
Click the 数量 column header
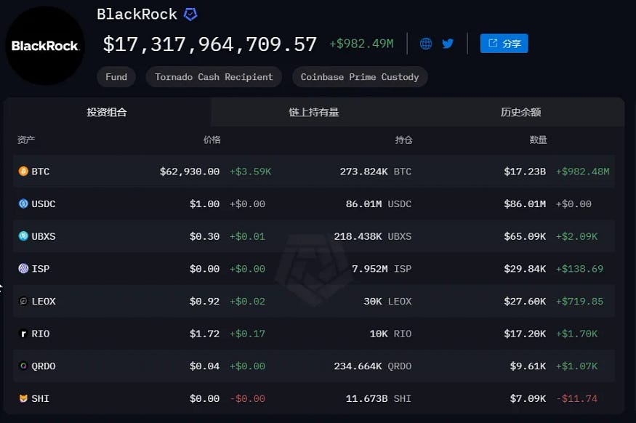(x=538, y=140)
